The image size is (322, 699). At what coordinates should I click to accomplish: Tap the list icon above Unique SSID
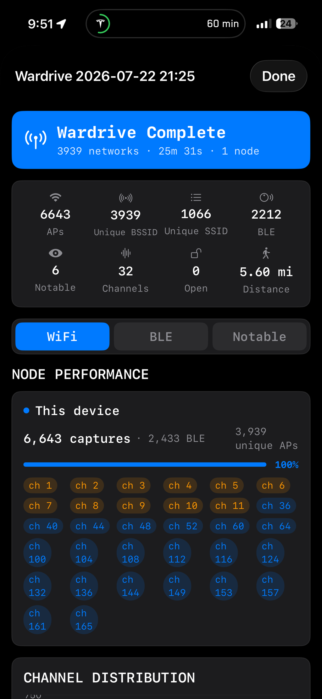[196, 197]
